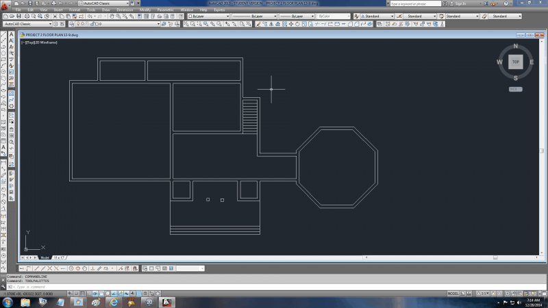Screen dimensions: 548x308
Task: Open the Draw menu
Action: tap(105, 10)
